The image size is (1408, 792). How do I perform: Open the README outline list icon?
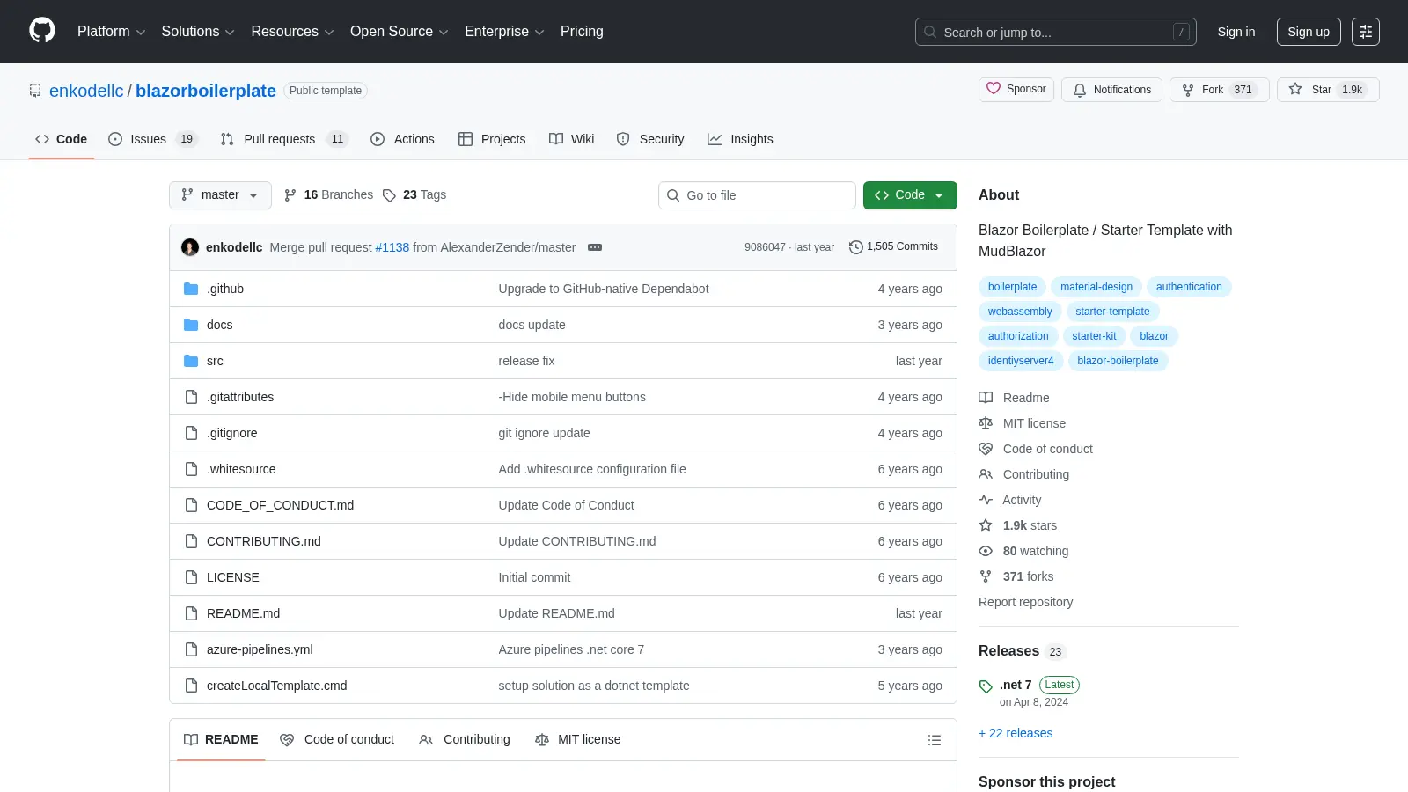pos(935,740)
